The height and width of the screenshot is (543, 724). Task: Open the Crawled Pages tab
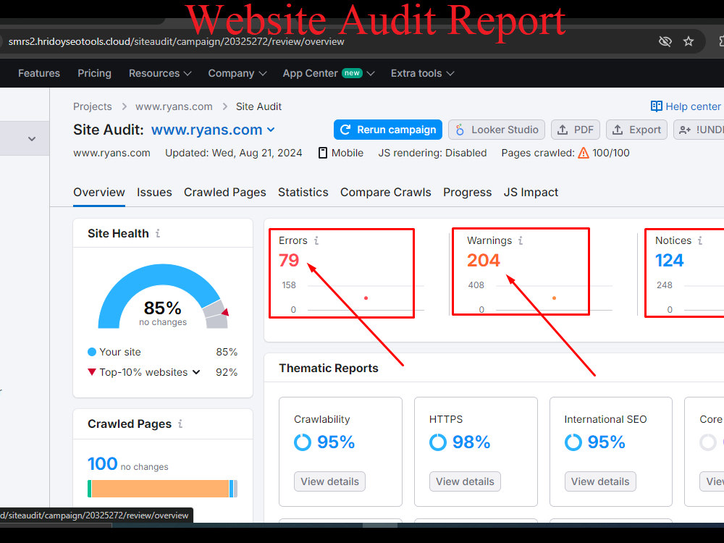pos(225,192)
